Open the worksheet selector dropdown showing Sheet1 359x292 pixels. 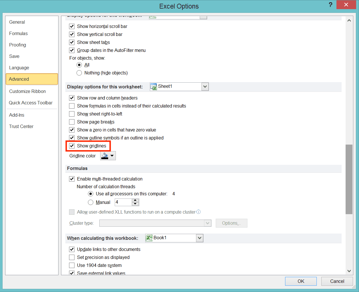(x=205, y=86)
